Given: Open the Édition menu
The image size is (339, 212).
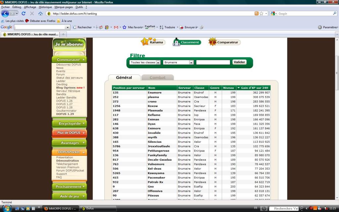Looking at the screenshot, I should [17, 7].
